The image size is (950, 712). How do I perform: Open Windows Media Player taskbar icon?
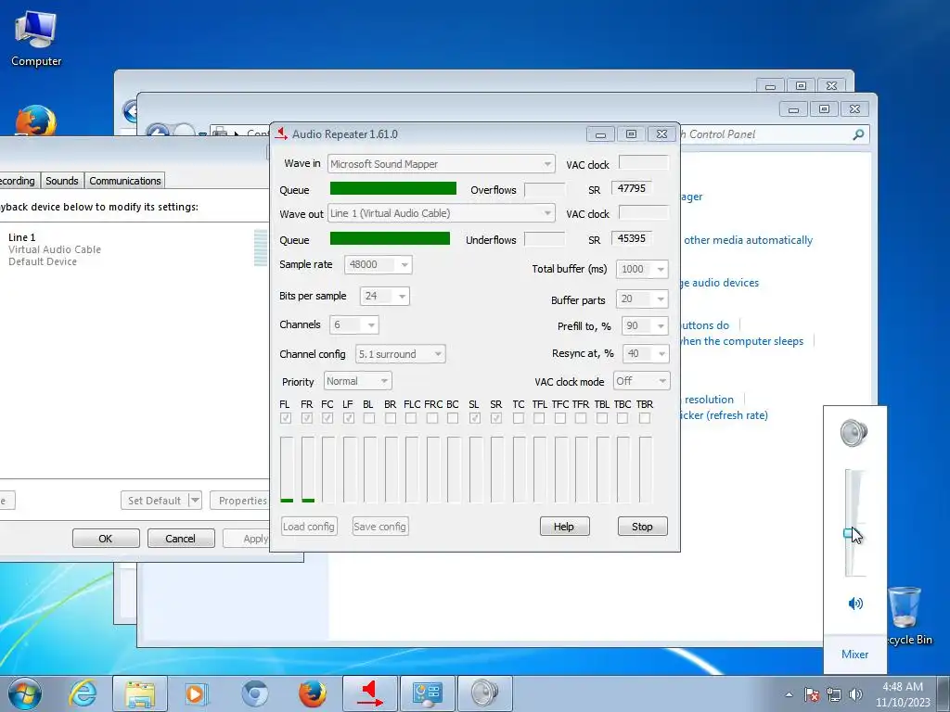[x=196, y=693]
